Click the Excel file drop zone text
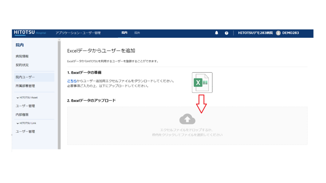Viewport: 326px width, 183px height. pos(187,132)
